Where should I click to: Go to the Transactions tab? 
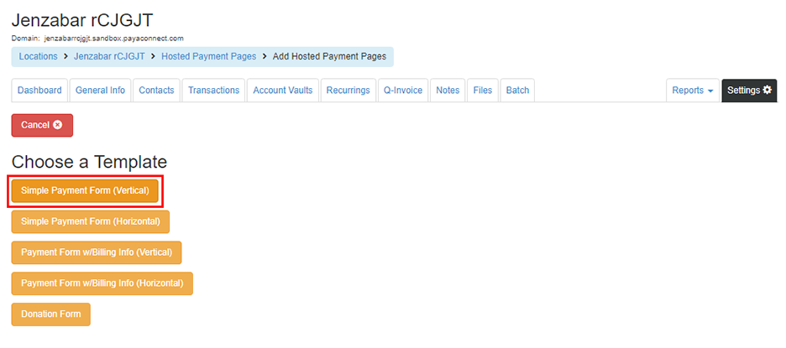(213, 91)
